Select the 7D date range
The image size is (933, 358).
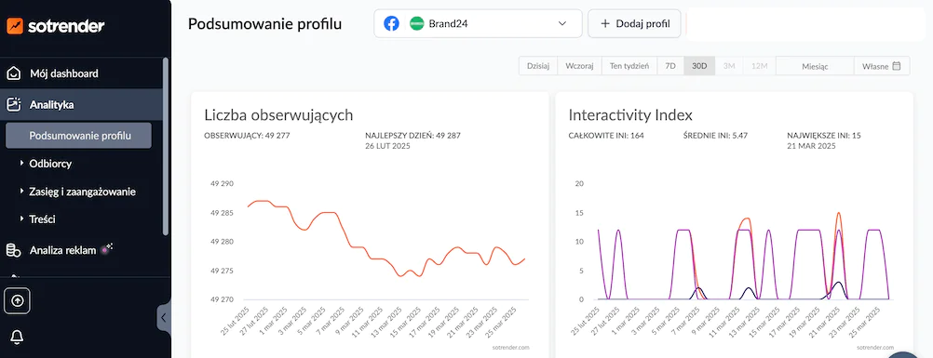tap(670, 66)
